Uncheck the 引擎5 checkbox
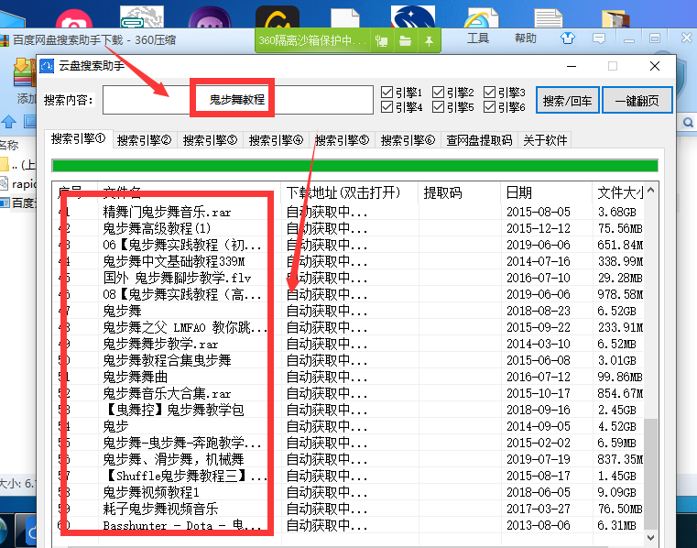 click(439, 107)
